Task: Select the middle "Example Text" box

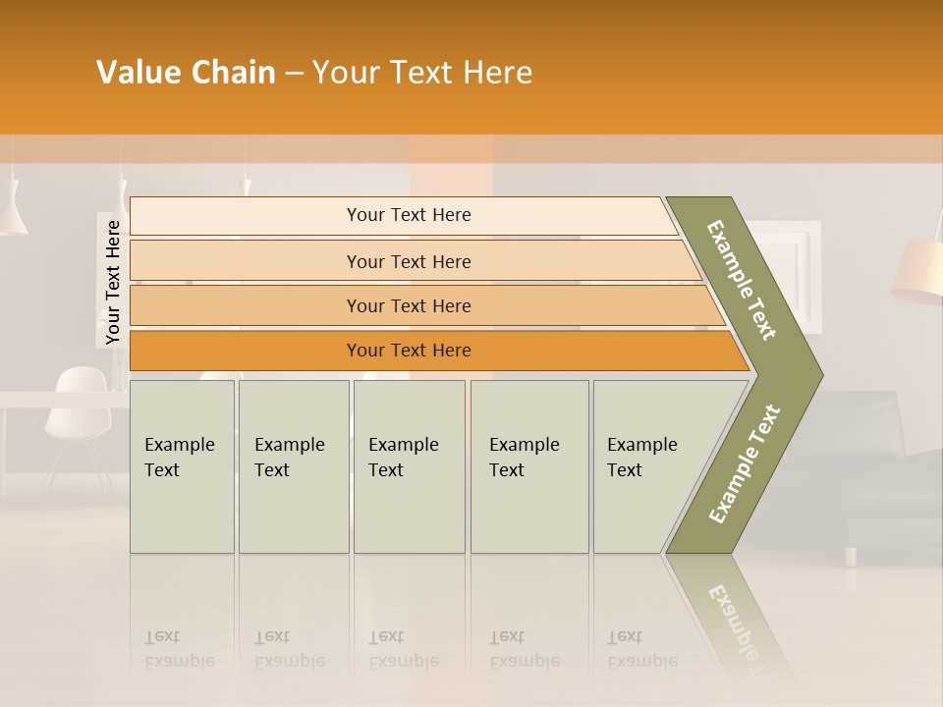Action: (409, 466)
